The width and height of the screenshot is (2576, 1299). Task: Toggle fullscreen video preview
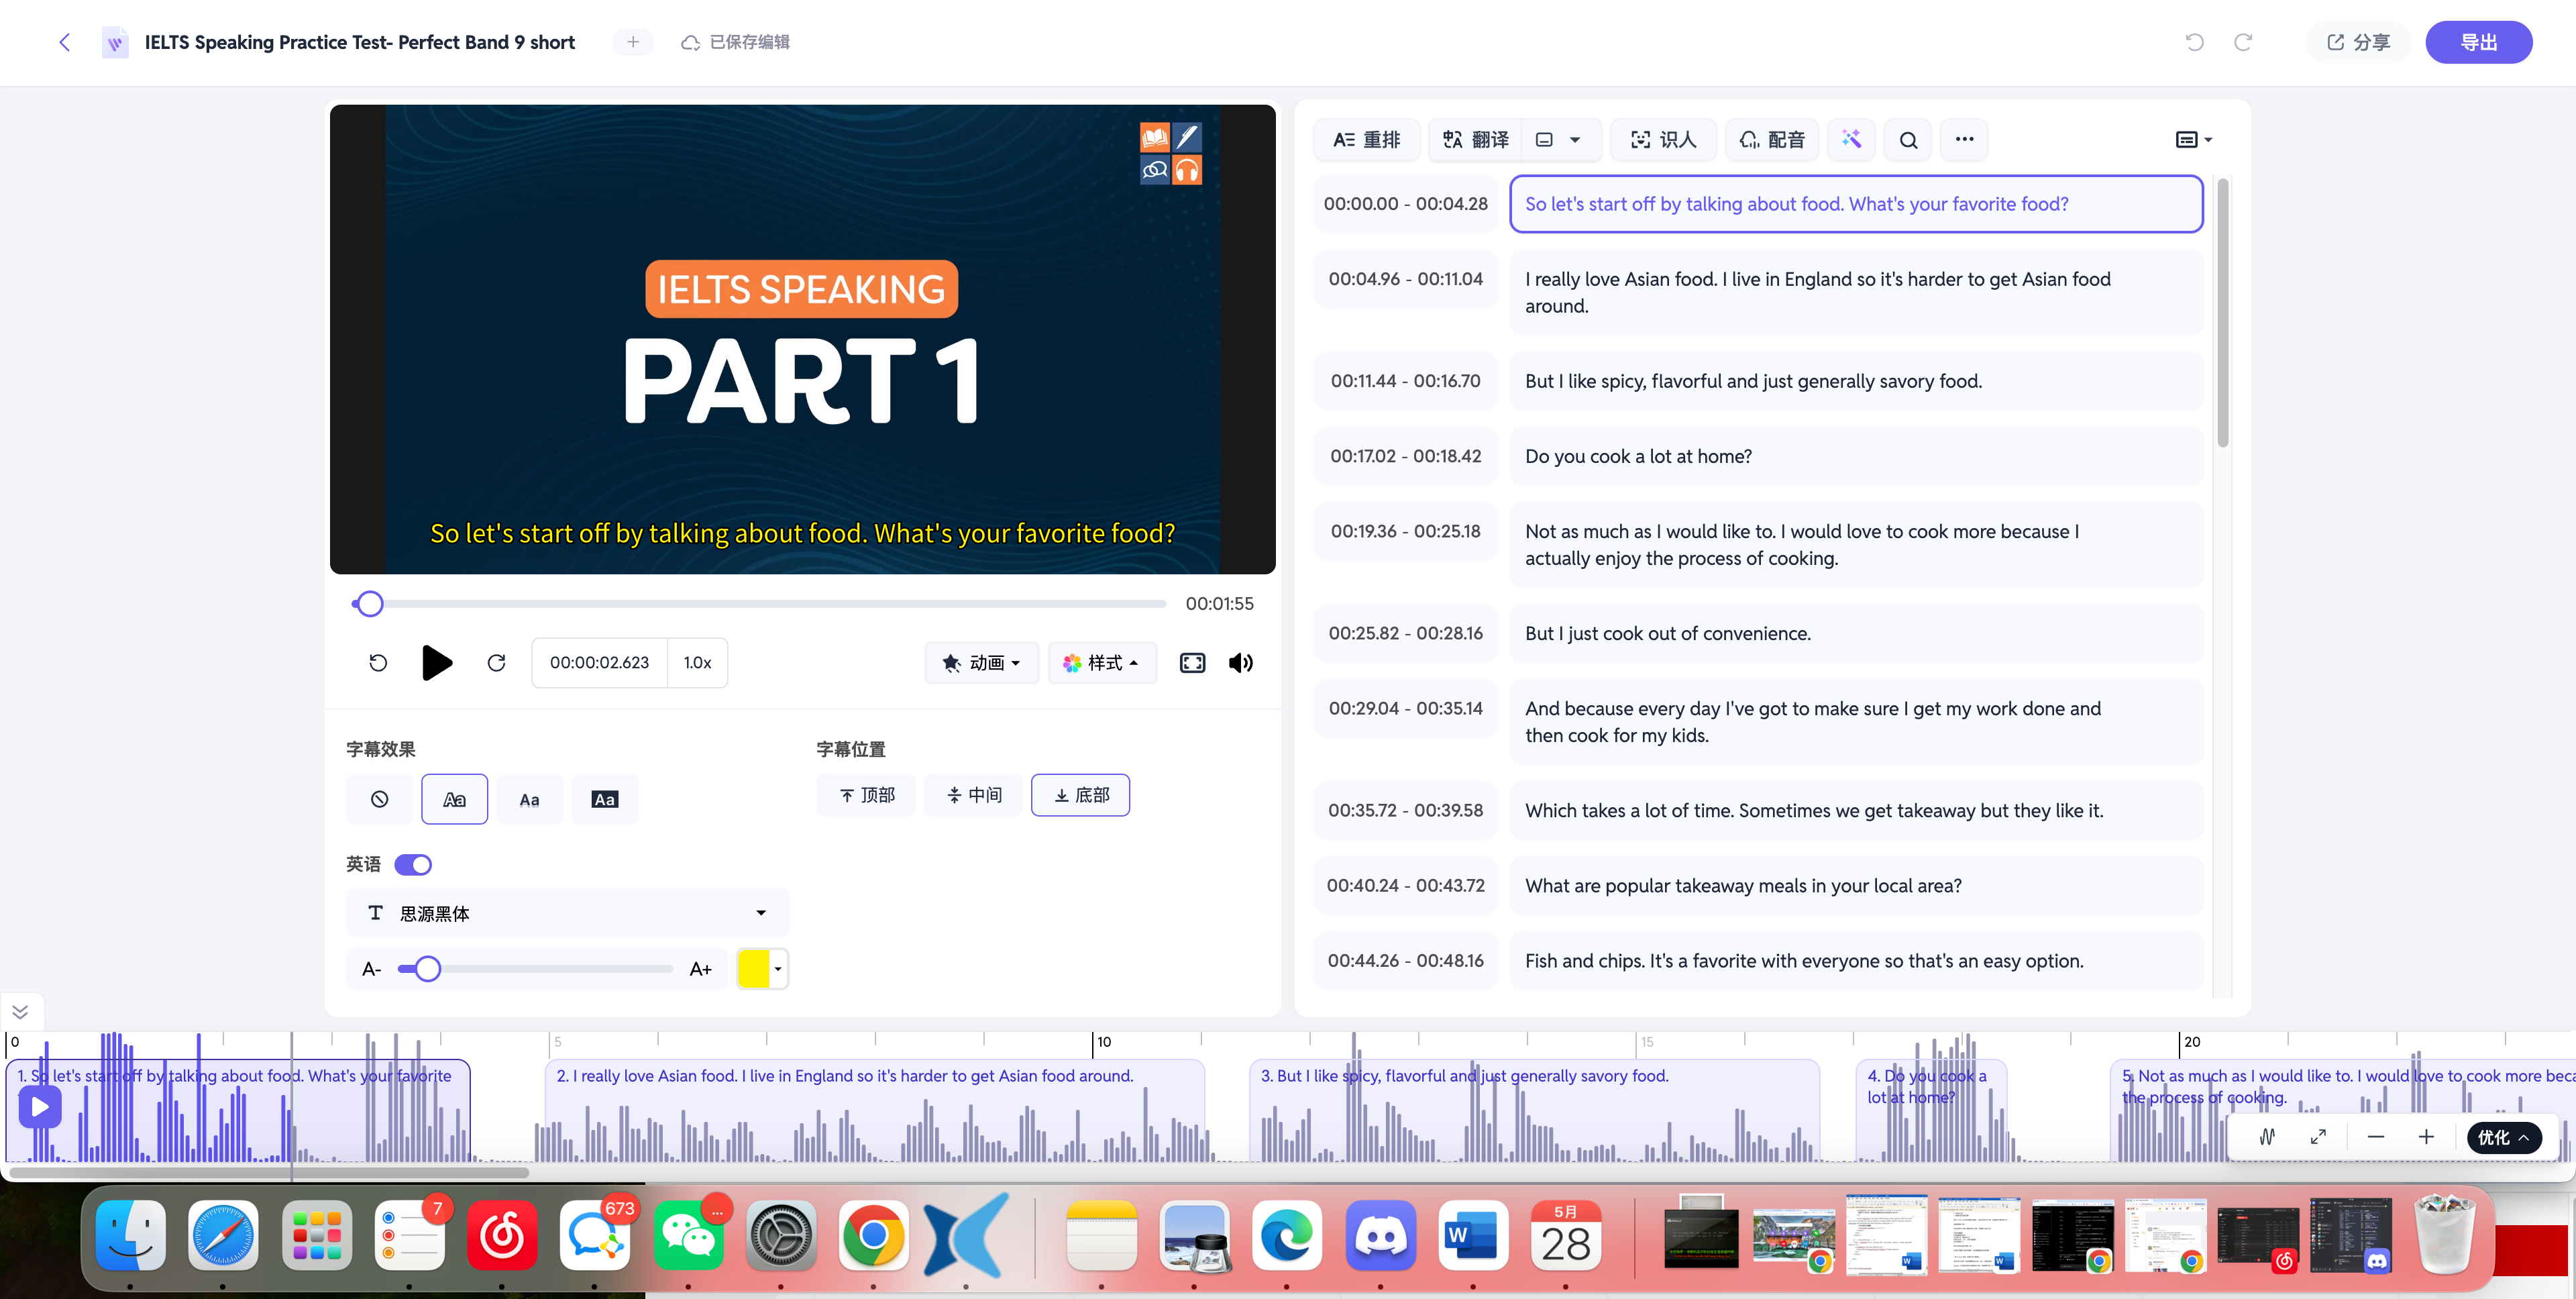tap(1192, 663)
